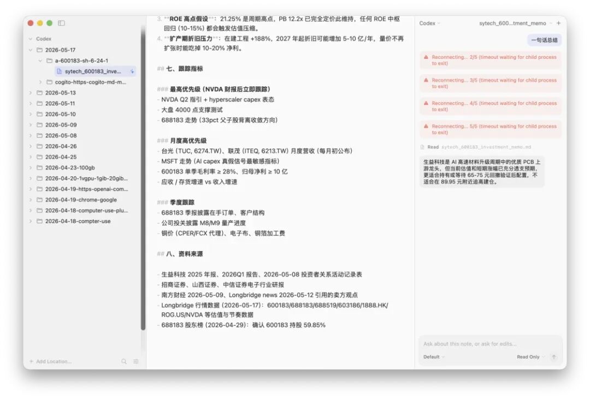Click the 八、资料来源 heading in the note
This screenshot has height=400, width=590.
[185, 254]
